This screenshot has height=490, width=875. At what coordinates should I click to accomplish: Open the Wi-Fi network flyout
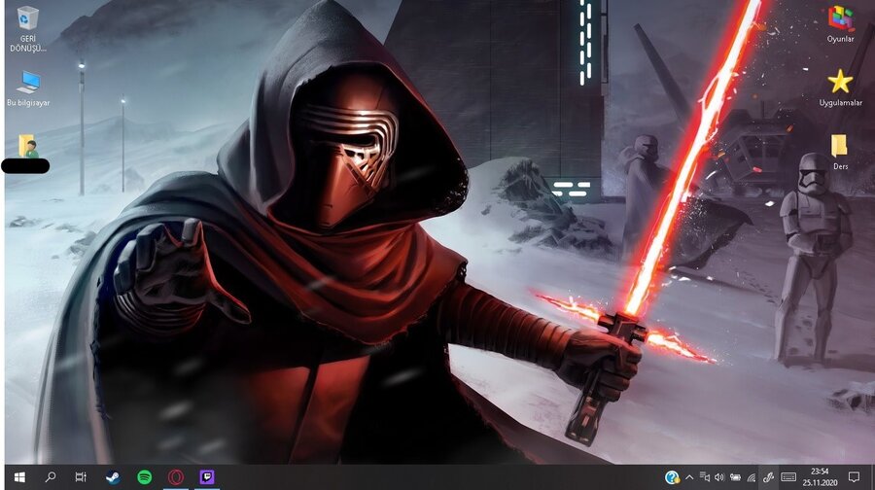pyautogui.click(x=752, y=477)
